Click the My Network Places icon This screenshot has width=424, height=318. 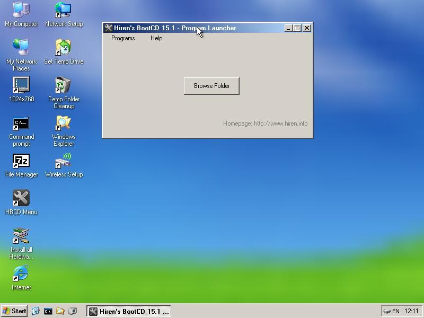pyautogui.click(x=21, y=48)
